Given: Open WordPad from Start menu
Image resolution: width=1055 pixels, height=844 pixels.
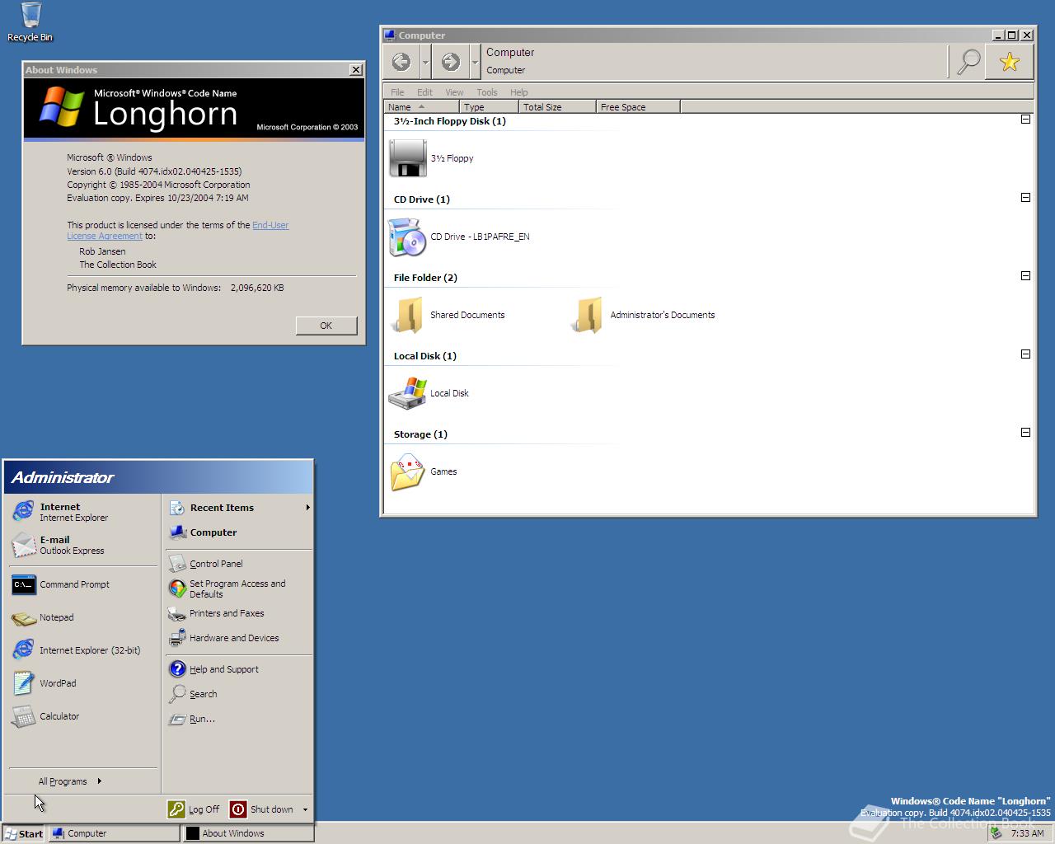Looking at the screenshot, I should point(82,683).
